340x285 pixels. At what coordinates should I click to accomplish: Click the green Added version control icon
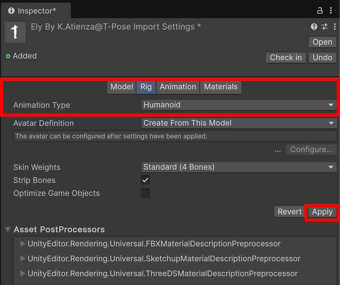(x=8, y=56)
